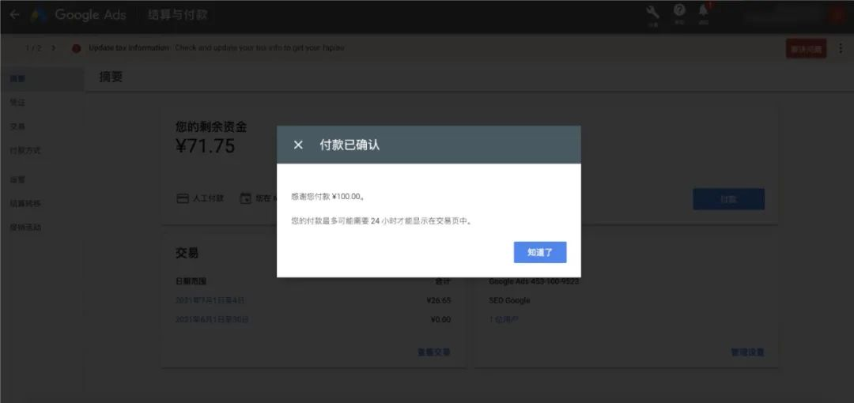This screenshot has width=854, height=403.
Task: Open the three-dot more options menu
Action: (841, 48)
